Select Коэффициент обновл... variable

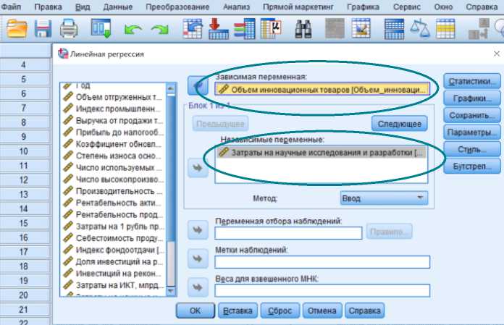tap(114, 144)
